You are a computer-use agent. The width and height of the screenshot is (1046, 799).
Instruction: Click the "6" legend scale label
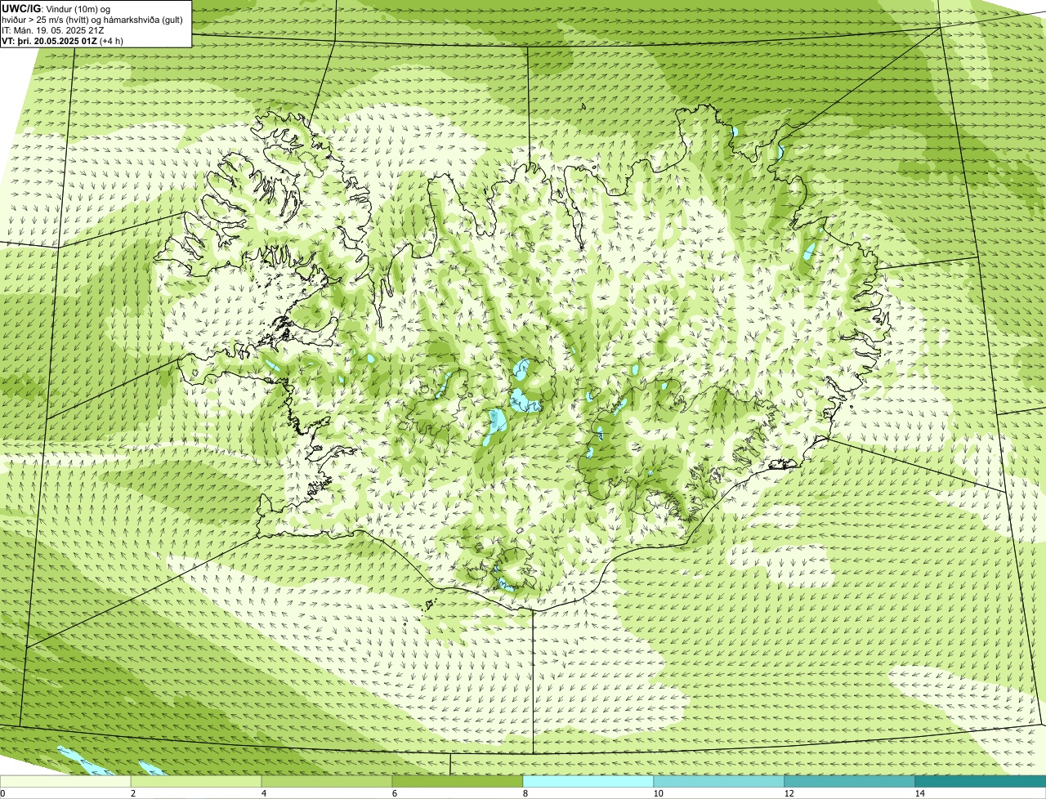pos(394,793)
